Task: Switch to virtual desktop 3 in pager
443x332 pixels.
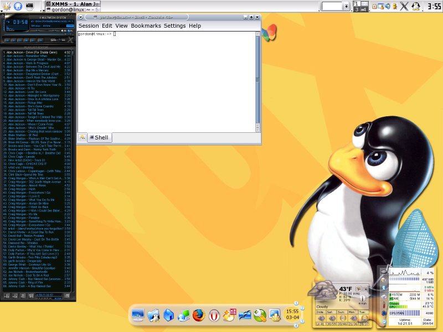Action: (357, 9)
